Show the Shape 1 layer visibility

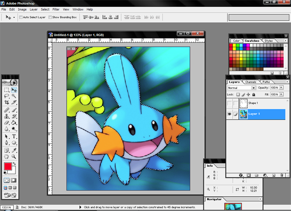(229, 103)
